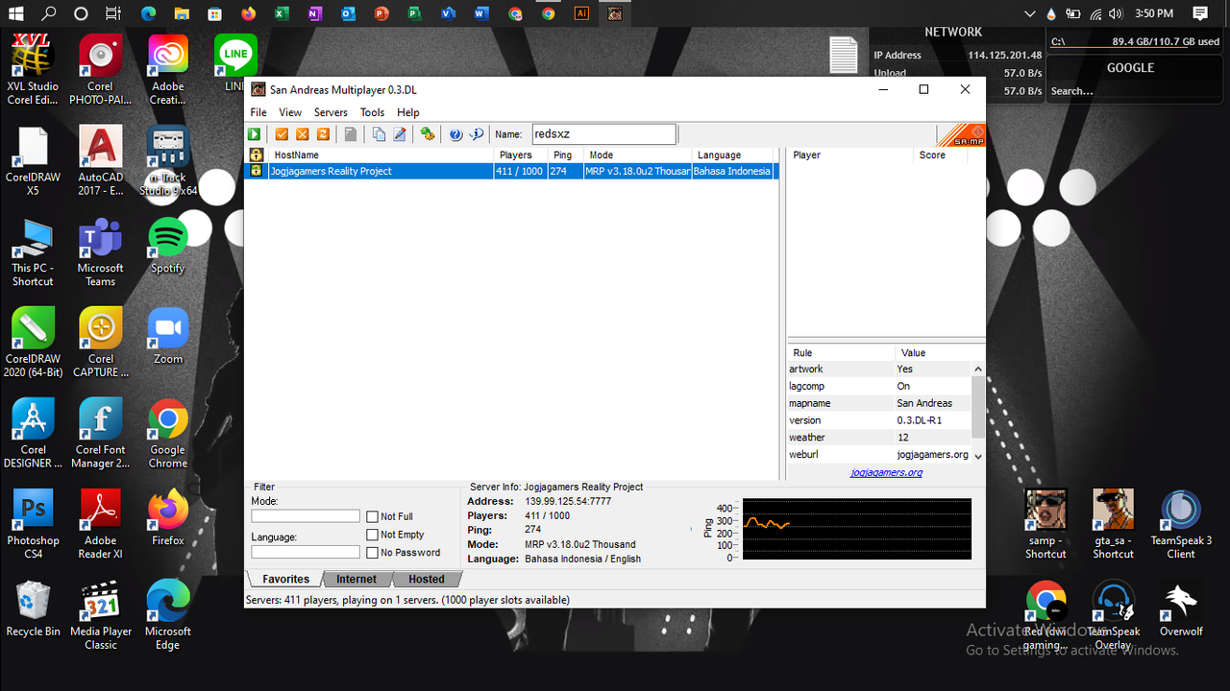The image size is (1230, 691).
Task: Open the TeamSpeak 3 Client desktop icon
Action: 1181,524
